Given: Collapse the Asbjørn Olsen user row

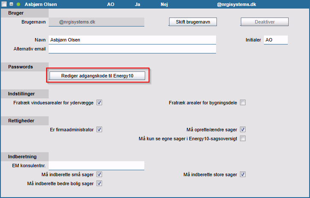Looking at the screenshot, I should (11, 4).
